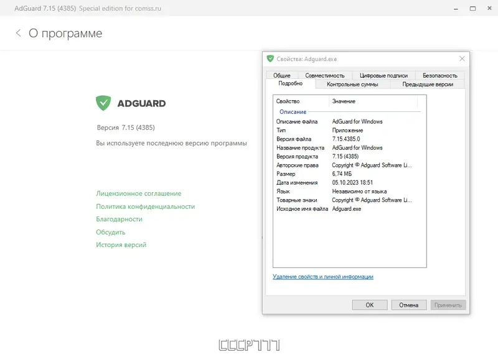
Task: Open the Политика конфиденциальности link
Action: [146, 206]
